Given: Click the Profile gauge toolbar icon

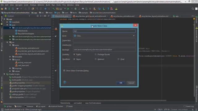Looking at the screenshot, I should [x=83, y=9].
